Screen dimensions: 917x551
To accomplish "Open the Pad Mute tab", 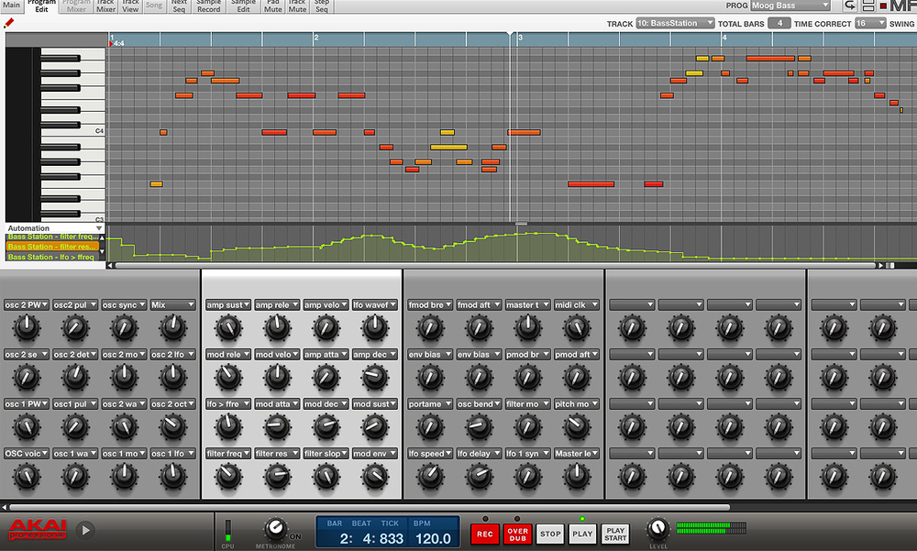I will pyautogui.click(x=273, y=6).
